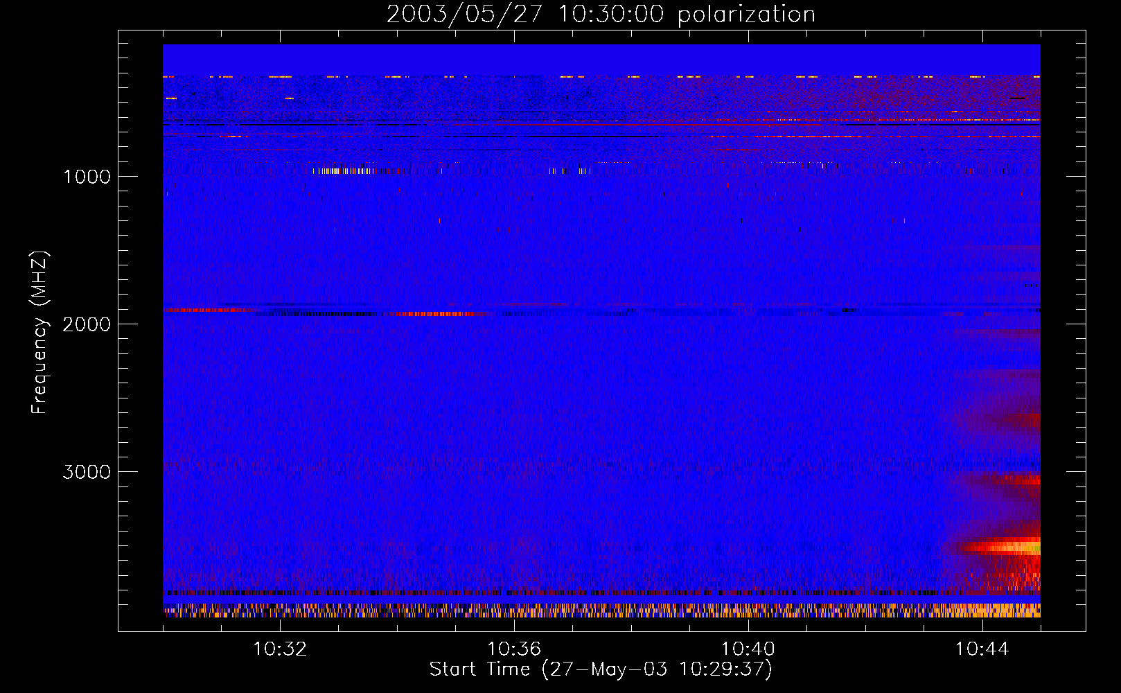The height and width of the screenshot is (693, 1121).
Task: Click the 1000 frequency tick label
Action: [x=87, y=177]
